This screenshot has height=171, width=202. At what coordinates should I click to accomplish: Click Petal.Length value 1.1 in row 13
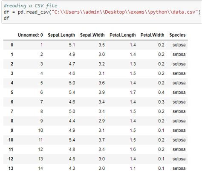133,168
